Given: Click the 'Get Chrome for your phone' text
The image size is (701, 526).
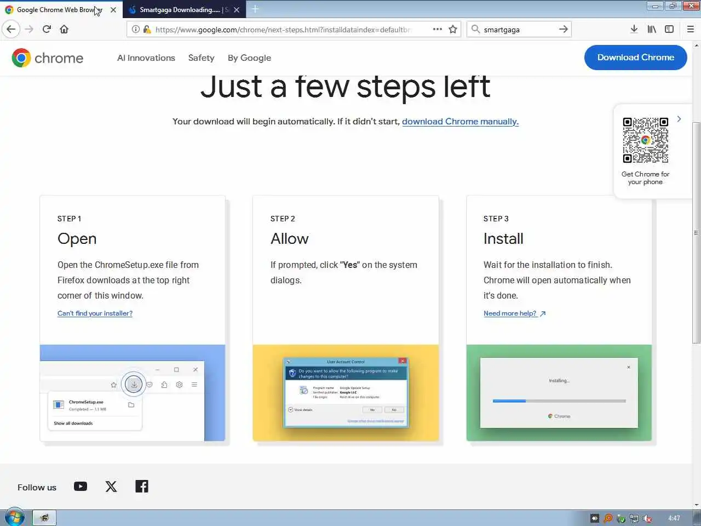Looking at the screenshot, I should (645, 178).
